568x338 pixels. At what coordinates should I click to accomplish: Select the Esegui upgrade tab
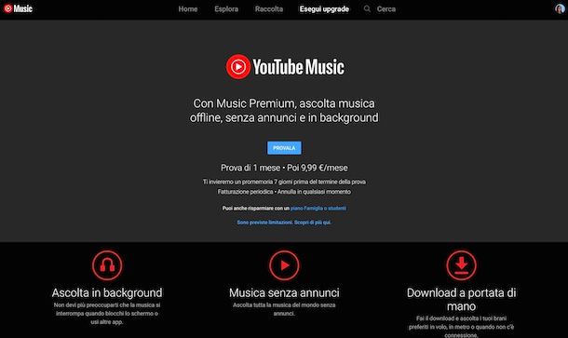point(324,9)
